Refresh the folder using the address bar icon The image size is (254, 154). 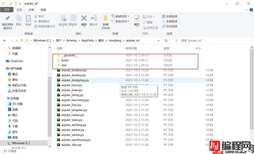166,40
